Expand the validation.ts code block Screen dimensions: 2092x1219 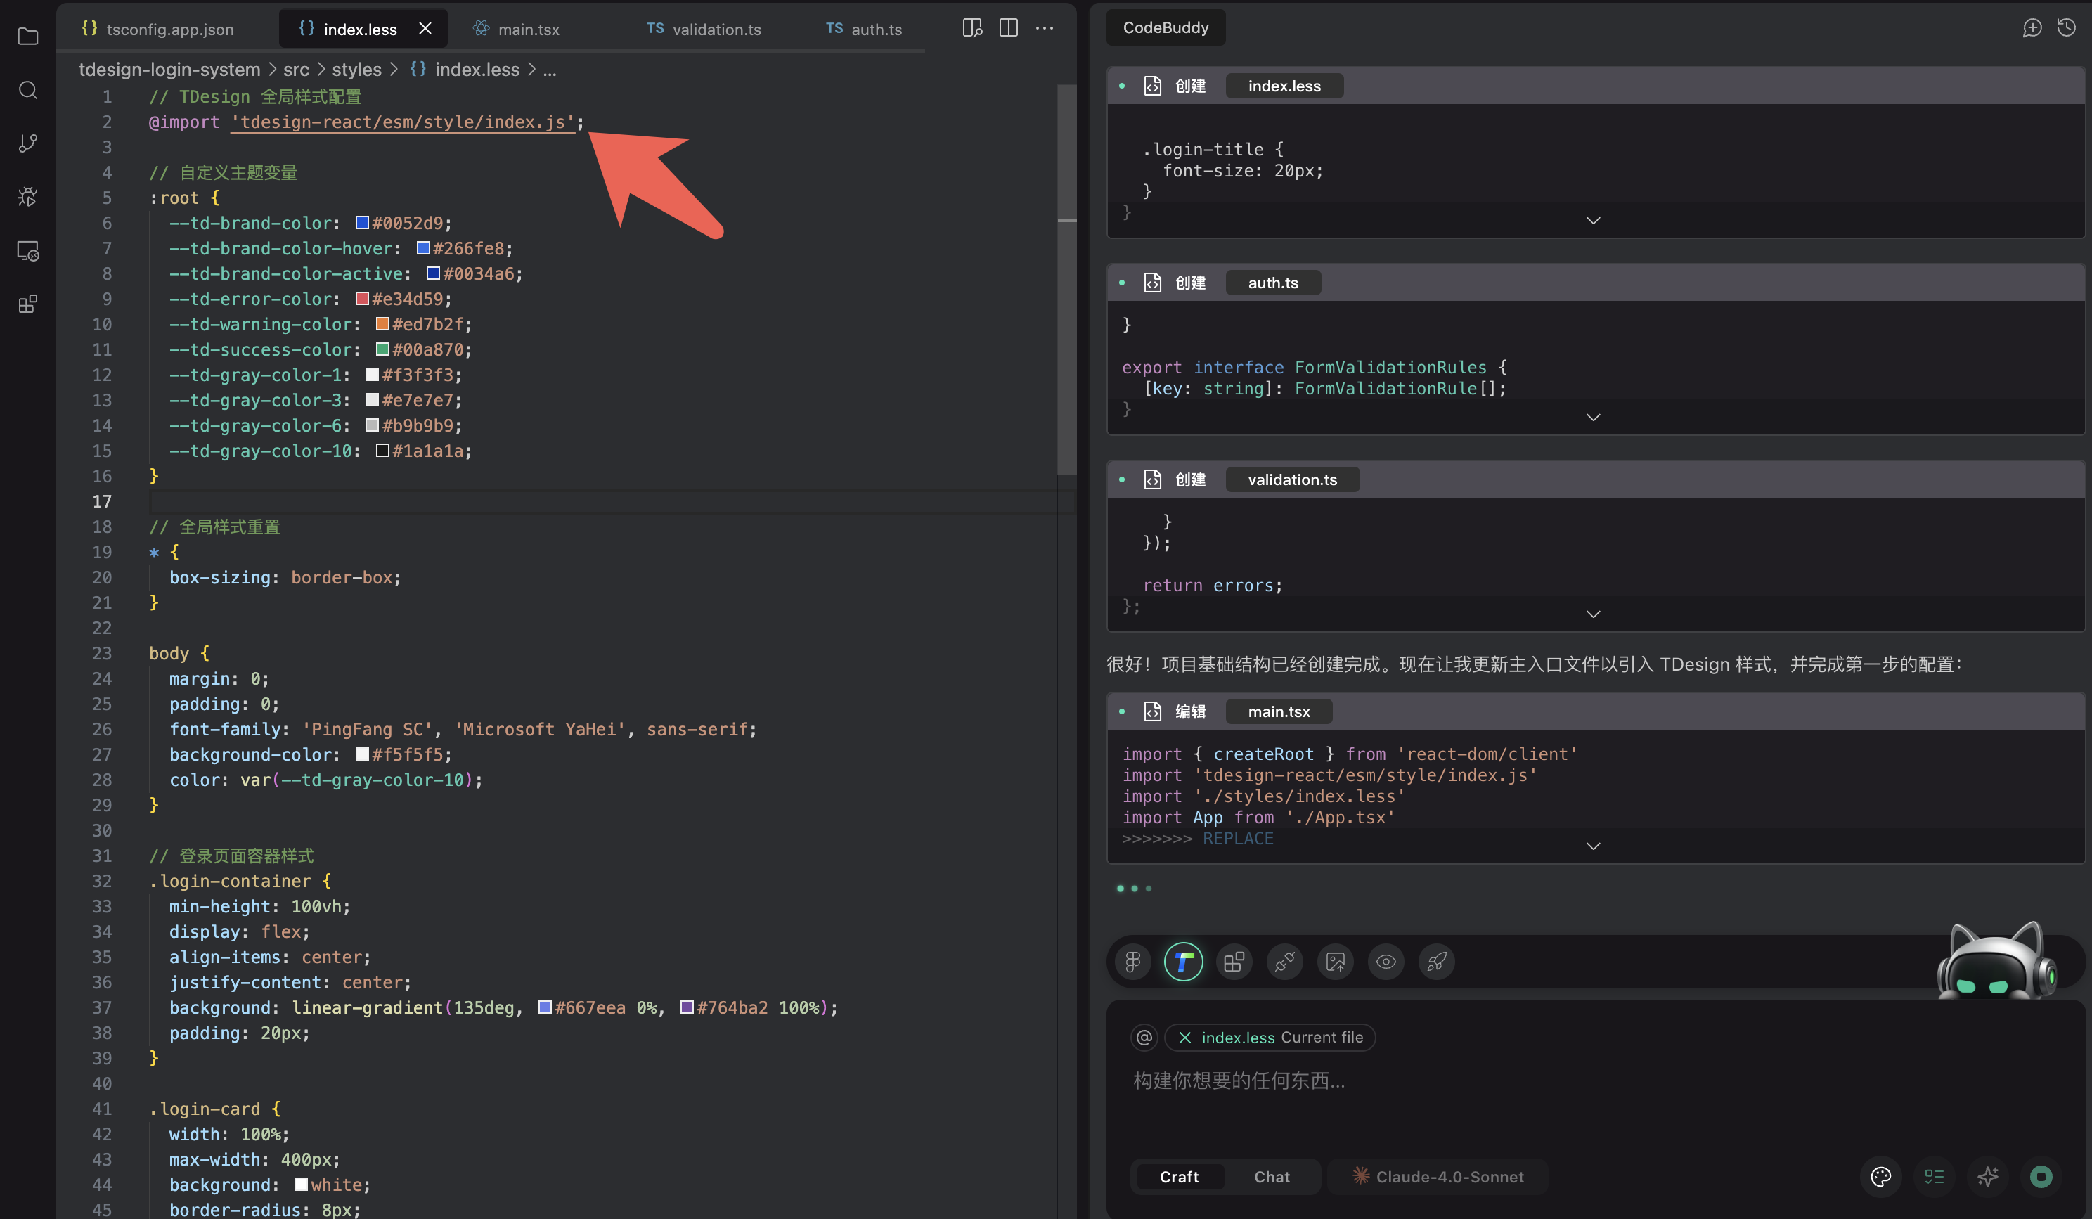pos(1592,614)
